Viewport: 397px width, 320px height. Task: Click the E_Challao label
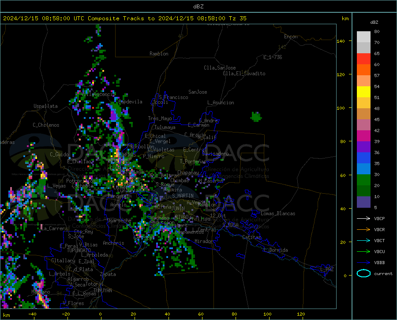(x=79, y=162)
